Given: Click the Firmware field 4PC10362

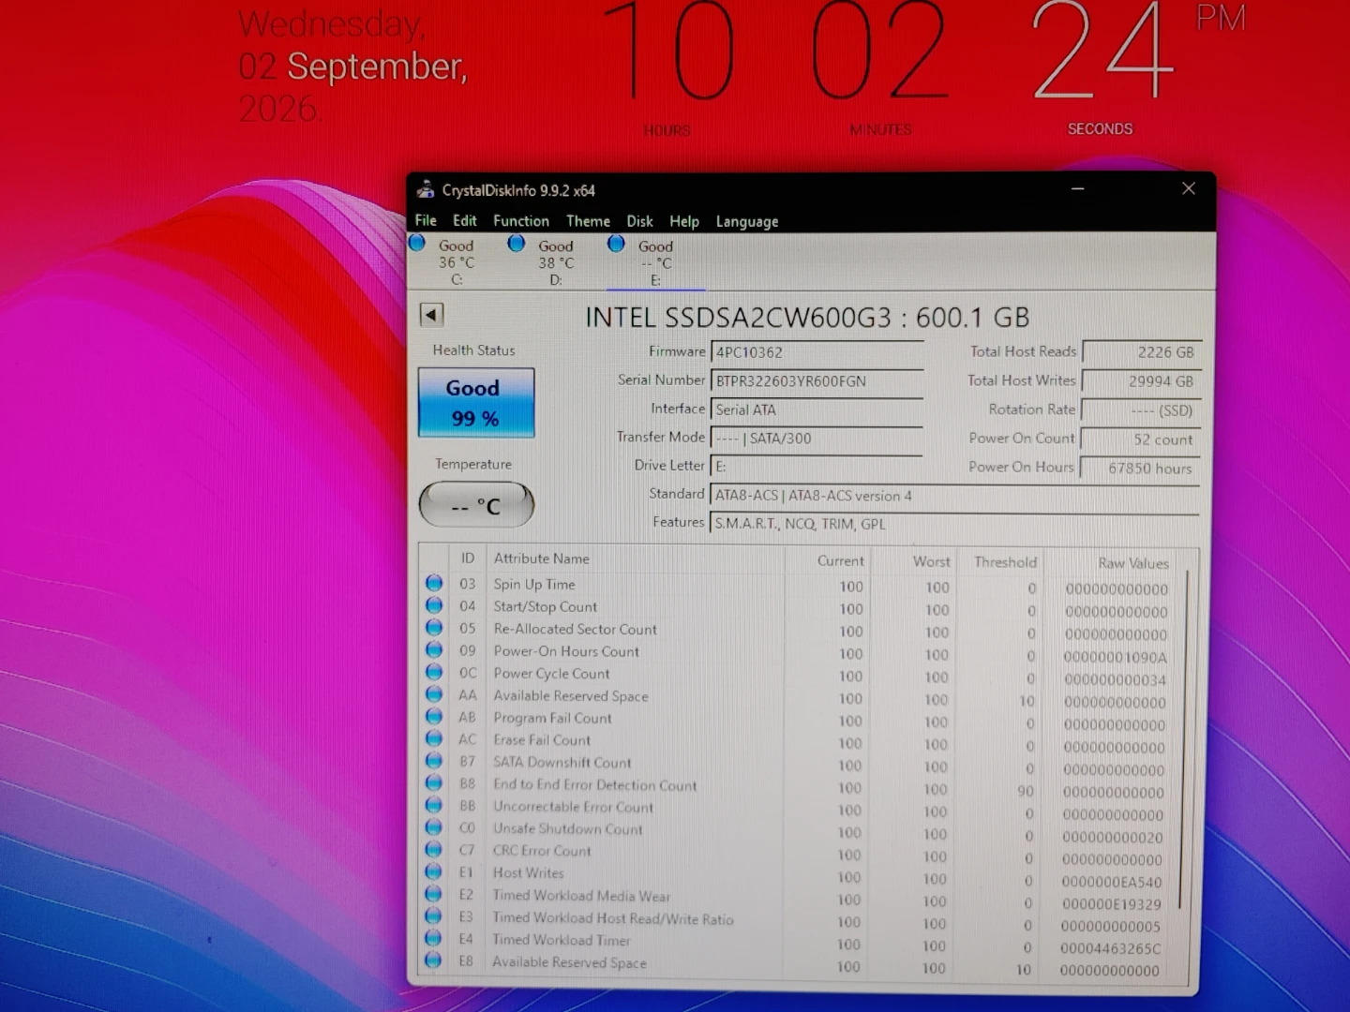Looking at the screenshot, I should pos(817,352).
